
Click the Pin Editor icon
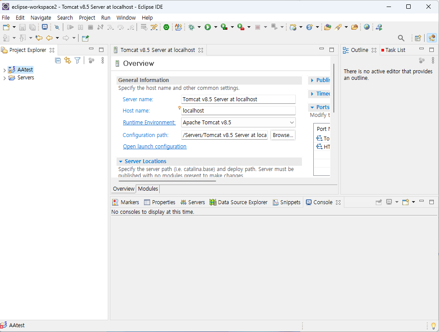coord(86,38)
